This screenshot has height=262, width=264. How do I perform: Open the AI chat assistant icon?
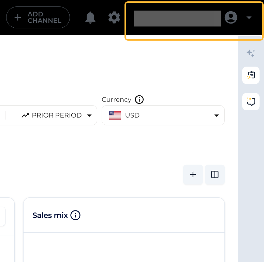251,101
